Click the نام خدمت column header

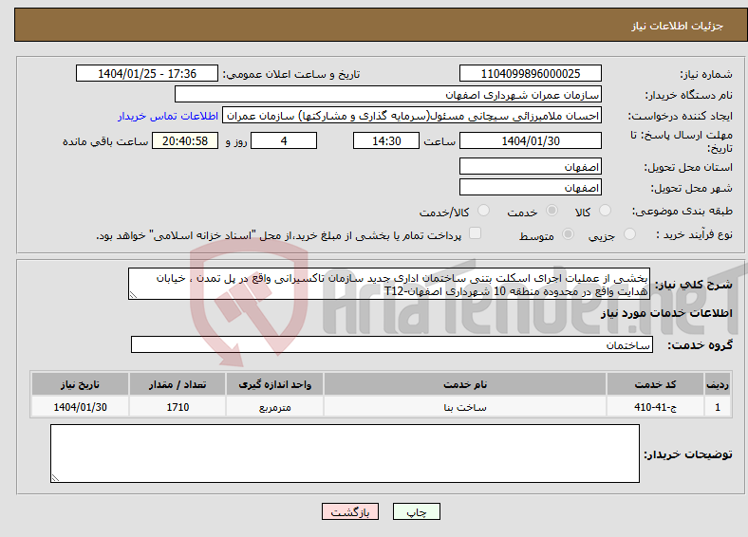click(x=465, y=384)
